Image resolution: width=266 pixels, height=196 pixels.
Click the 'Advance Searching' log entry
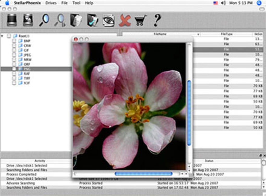pos(21,183)
